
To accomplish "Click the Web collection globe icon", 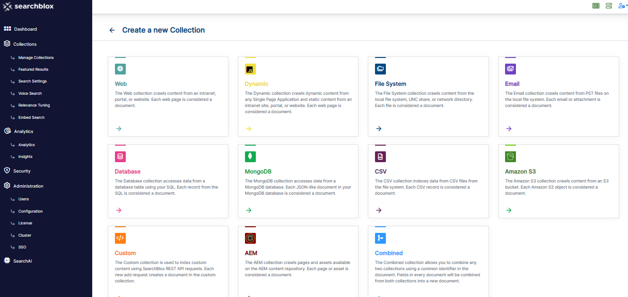I will (120, 69).
